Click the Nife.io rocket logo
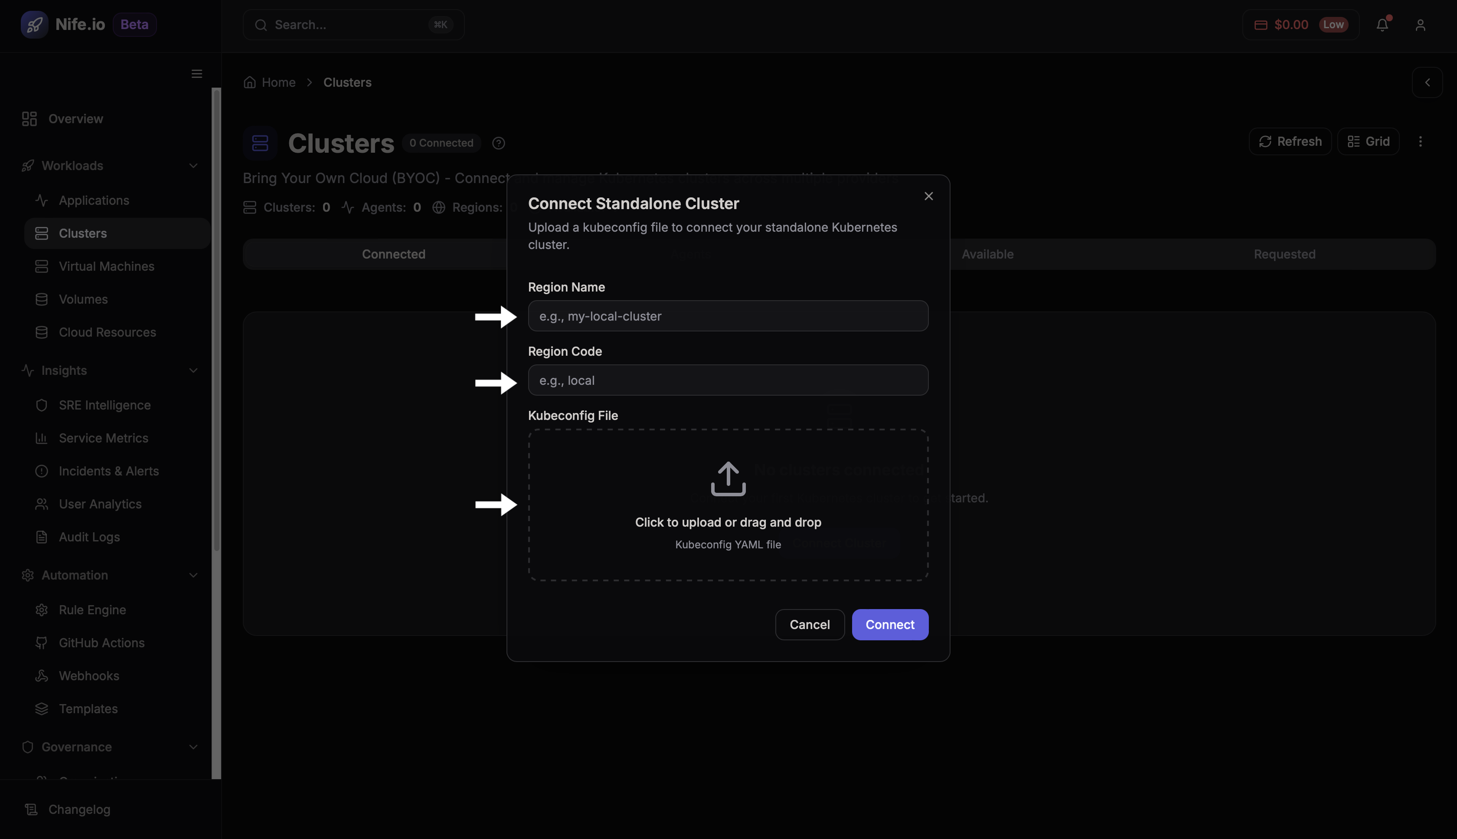 (x=35, y=24)
